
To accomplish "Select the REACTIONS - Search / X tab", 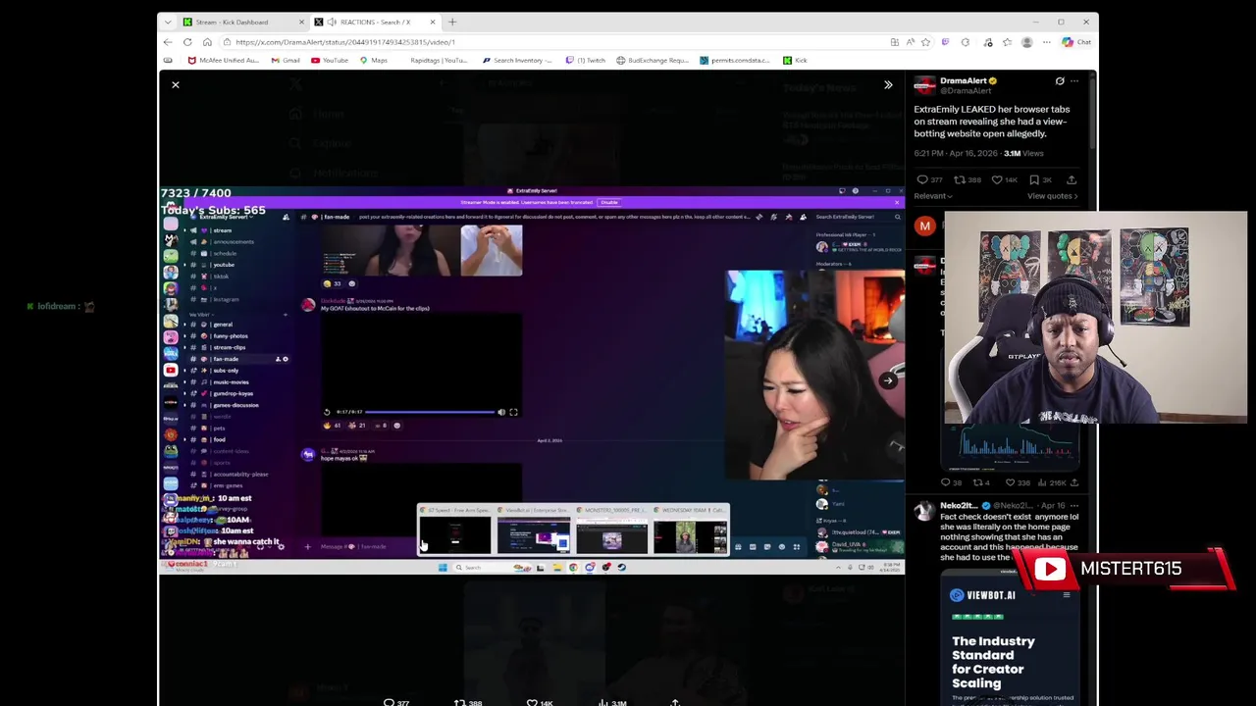I will [x=376, y=22].
